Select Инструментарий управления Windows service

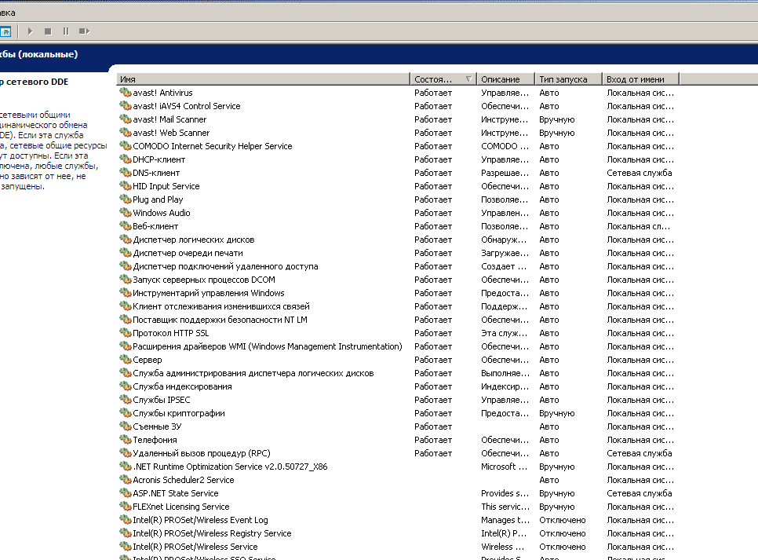pyautogui.click(x=209, y=293)
